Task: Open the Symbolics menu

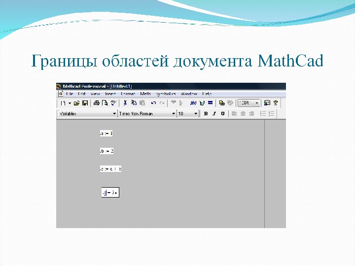Action: click(166, 94)
